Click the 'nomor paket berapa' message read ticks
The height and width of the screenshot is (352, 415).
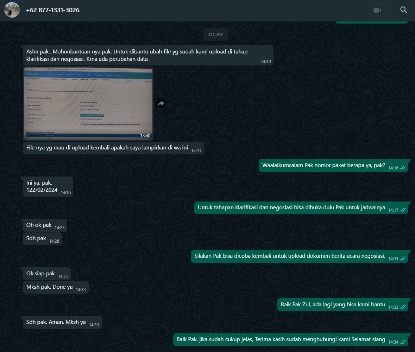pos(403,168)
